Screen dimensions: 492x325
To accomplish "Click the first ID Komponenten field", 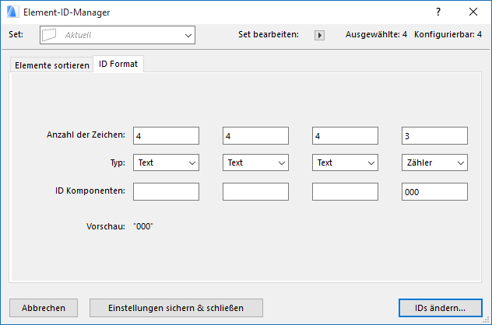I will click(x=166, y=192).
